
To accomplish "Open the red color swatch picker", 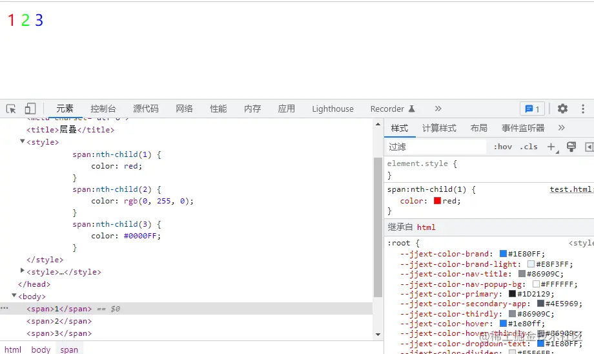I will tap(437, 201).
